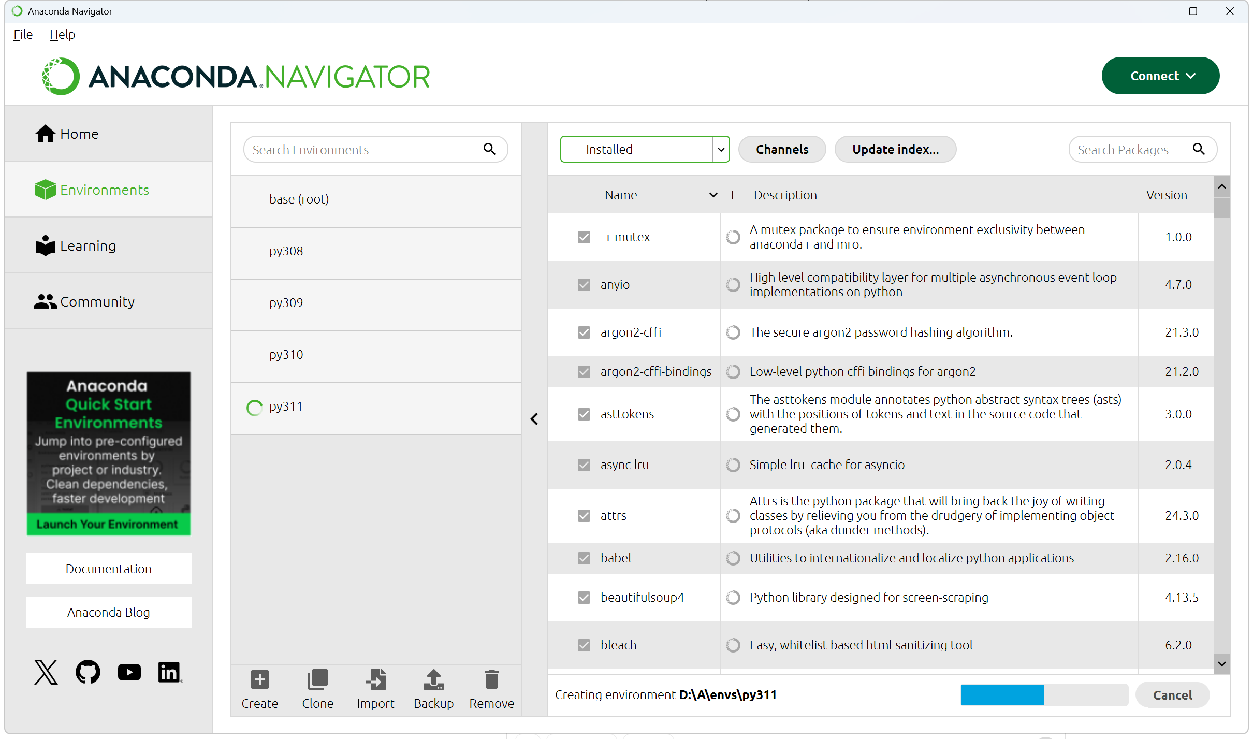The height and width of the screenshot is (739, 1253).
Task: Focus the Search Environments input field
Action: 375,149
